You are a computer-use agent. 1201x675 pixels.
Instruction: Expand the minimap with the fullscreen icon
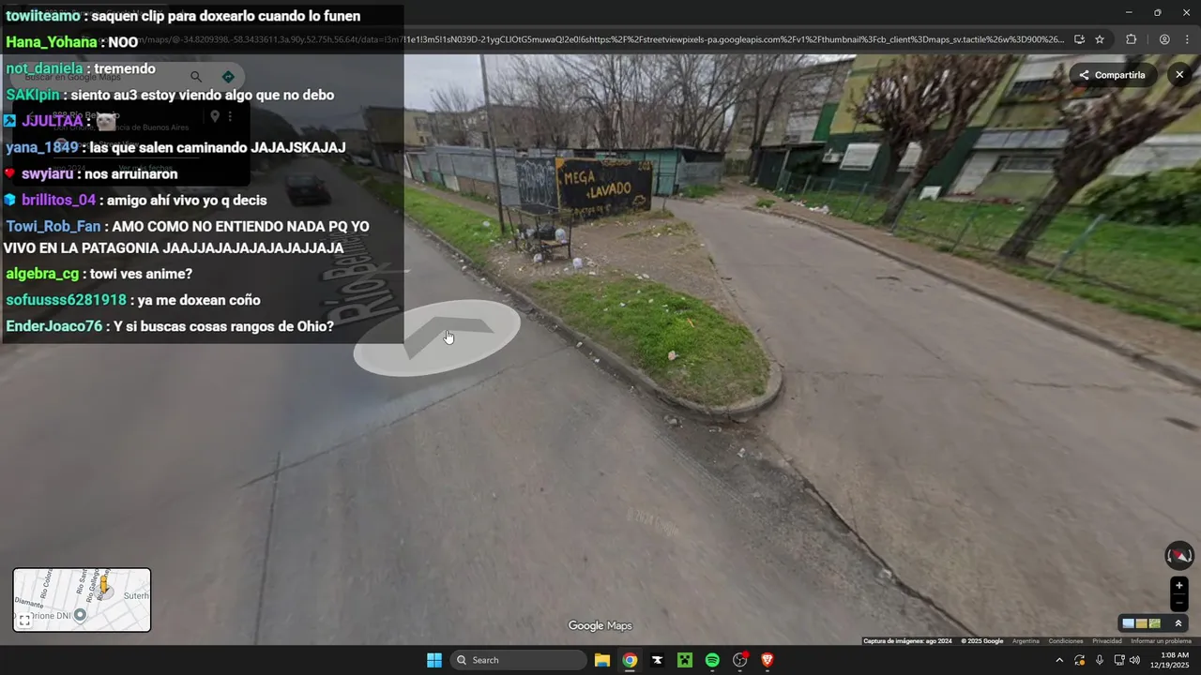coord(25,621)
